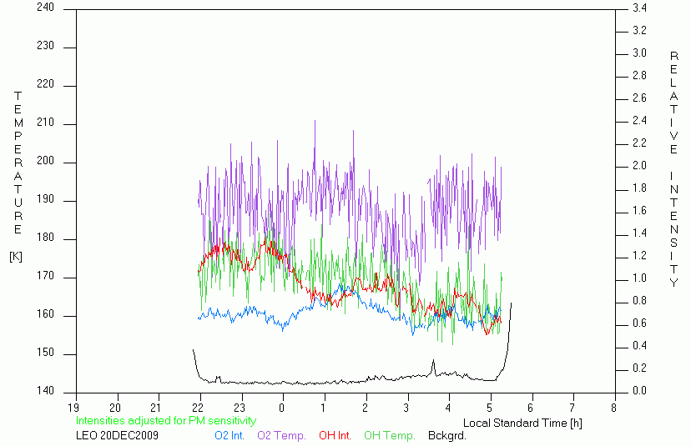
Task: Click the 1.2 relative intensity tick label
Action: [x=639, y=255]
